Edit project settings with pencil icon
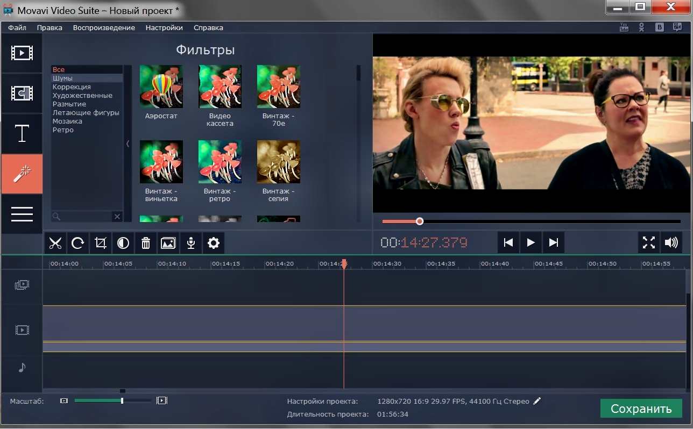This screenshot has width=693, height=429. [x=536, y=401]
